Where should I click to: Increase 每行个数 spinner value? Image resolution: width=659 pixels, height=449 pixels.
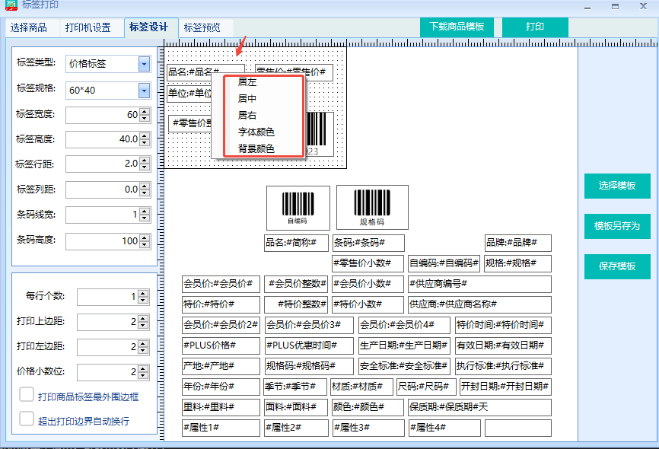click(x=143, y=294)
